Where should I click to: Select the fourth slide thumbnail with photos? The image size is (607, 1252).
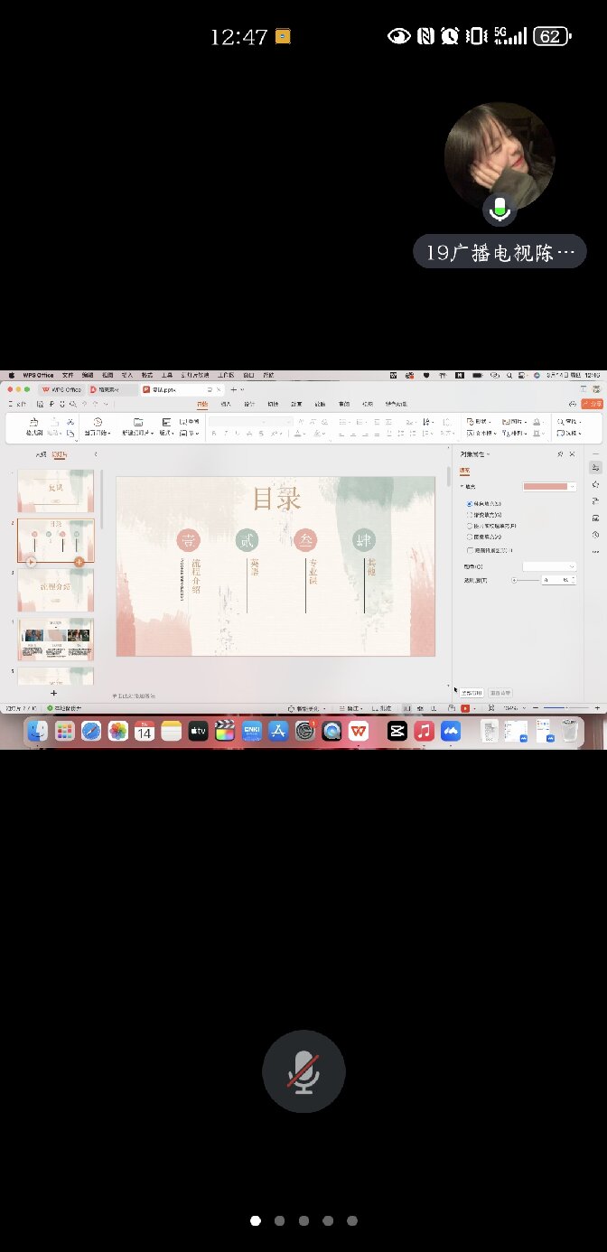[58, 640]
